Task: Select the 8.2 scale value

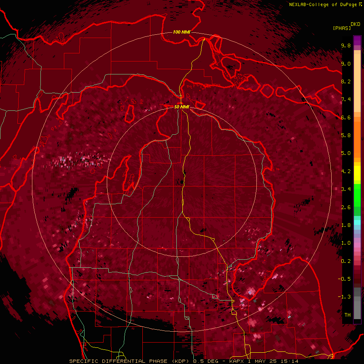Action: tap(346, 82)
